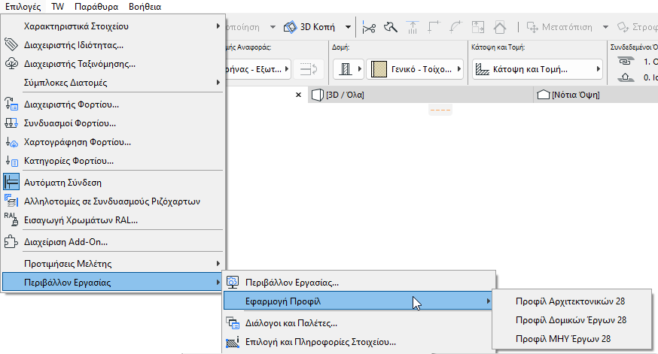This screenshot has height=354, width=658.
Task: Click the Διαχειριστής Ιδιότητας tag icon
Action: click(11, 44)
